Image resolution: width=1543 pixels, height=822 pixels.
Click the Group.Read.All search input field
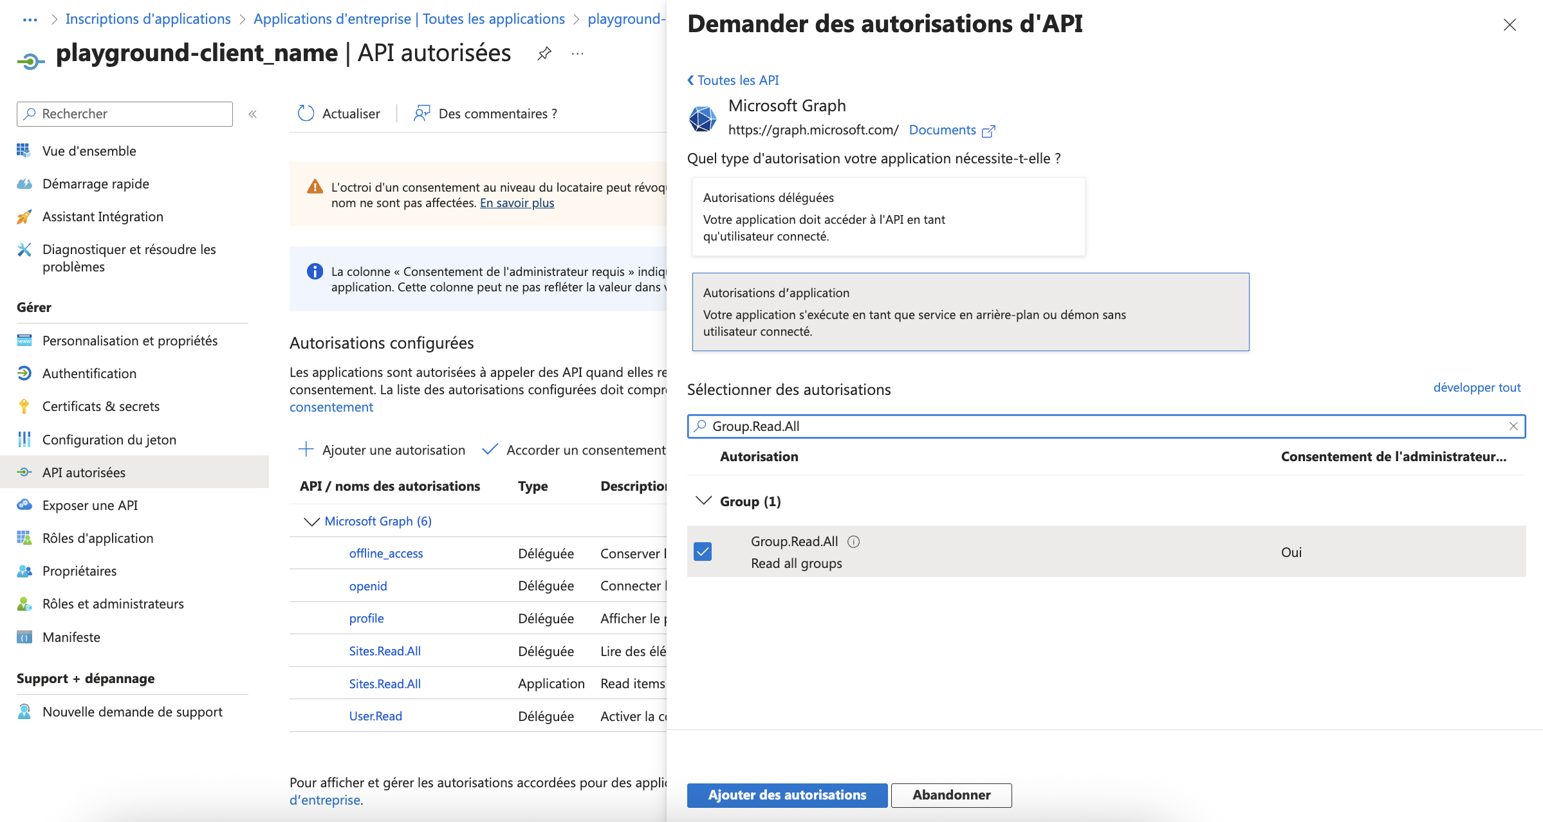pos(1094,426)
